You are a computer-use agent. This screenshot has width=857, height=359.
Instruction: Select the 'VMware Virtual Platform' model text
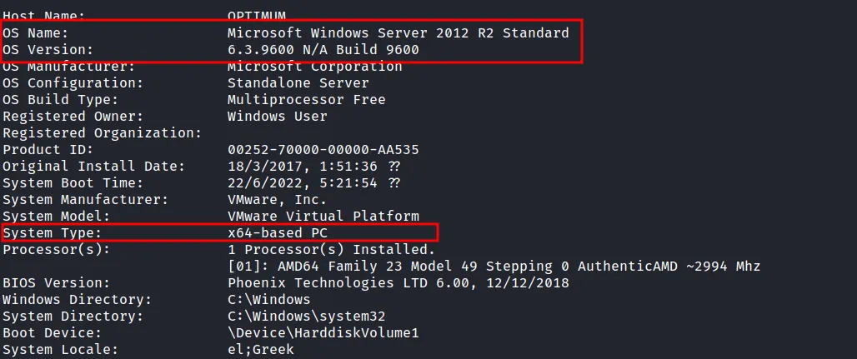(323, 217)
